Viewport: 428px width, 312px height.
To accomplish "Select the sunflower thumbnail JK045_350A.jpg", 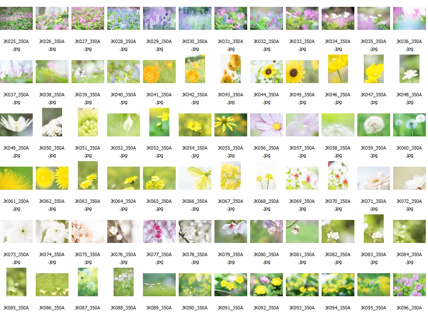I will coord(302,72).
